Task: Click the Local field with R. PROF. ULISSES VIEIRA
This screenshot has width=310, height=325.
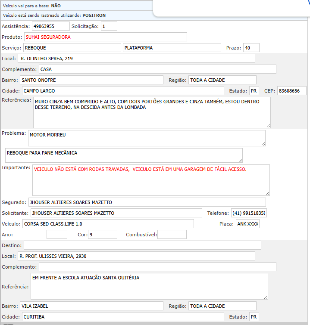Action: (136, 256)
